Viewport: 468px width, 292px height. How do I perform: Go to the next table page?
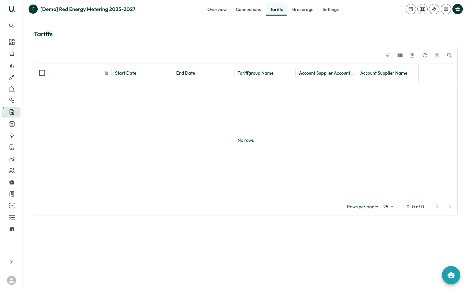450,207
